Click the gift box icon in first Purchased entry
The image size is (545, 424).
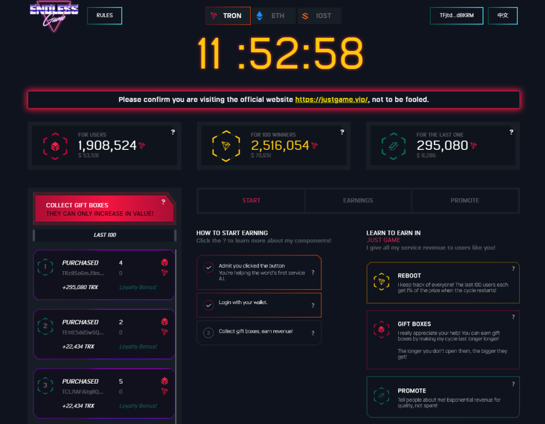[x=164, y=262]
